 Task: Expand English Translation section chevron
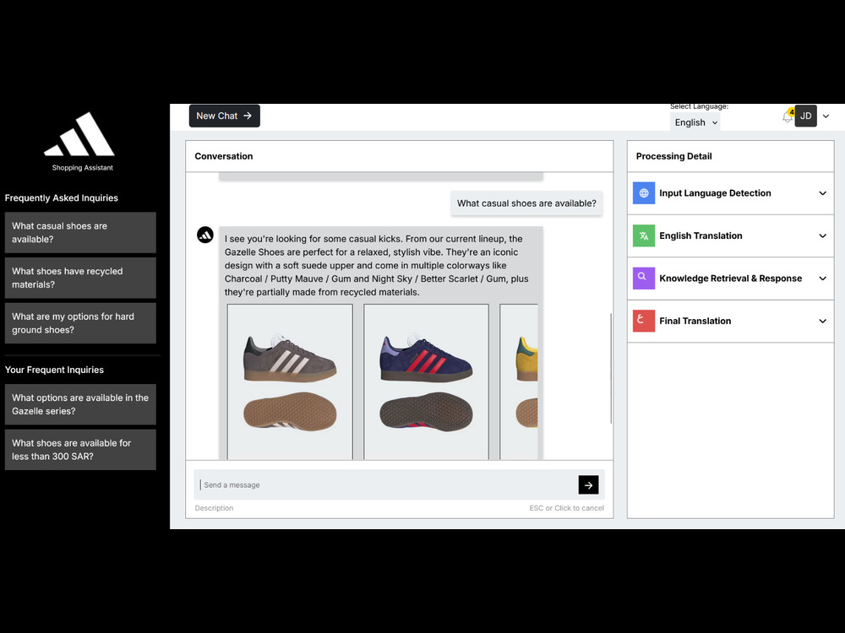click(822, 235)
